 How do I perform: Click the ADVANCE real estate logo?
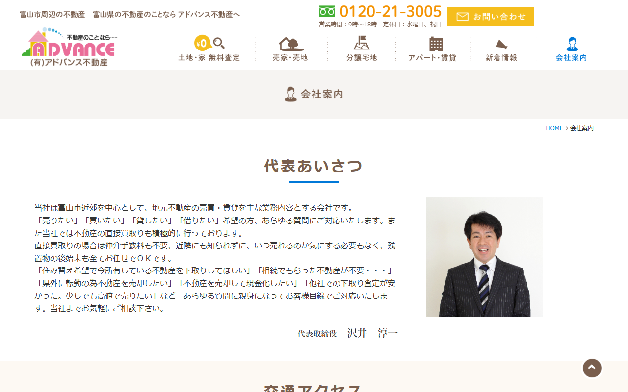(x=69, y=48)
